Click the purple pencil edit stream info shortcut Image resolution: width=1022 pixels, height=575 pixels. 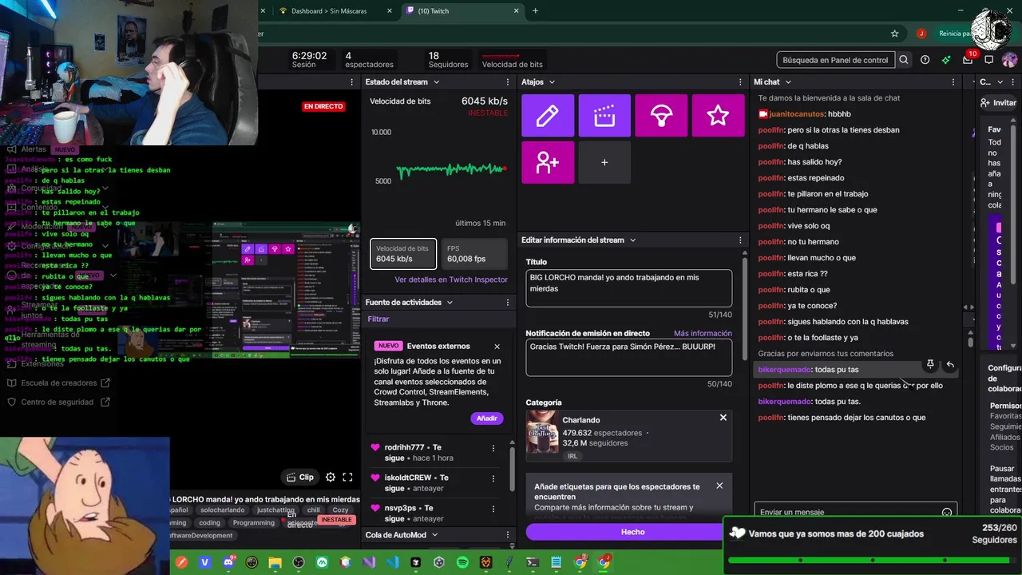548,116
